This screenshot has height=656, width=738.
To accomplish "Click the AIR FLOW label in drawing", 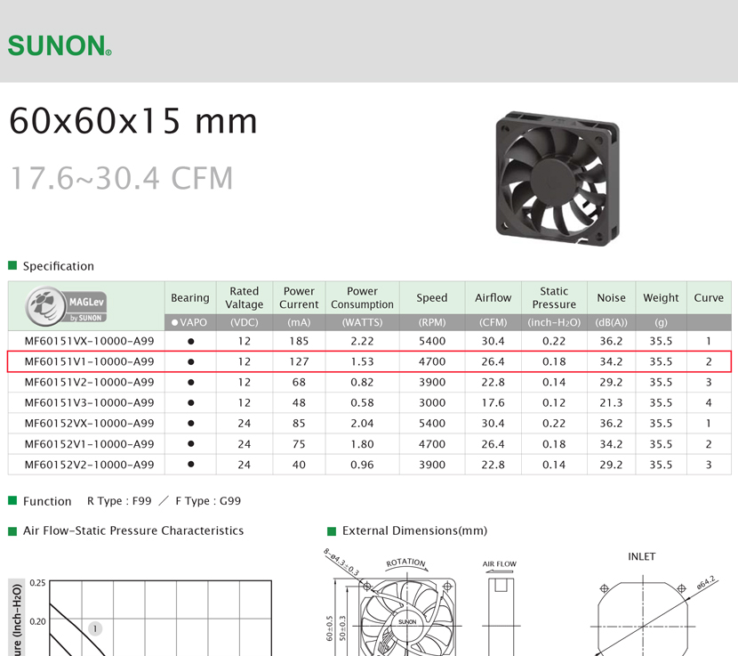I will tap(500, 564).
